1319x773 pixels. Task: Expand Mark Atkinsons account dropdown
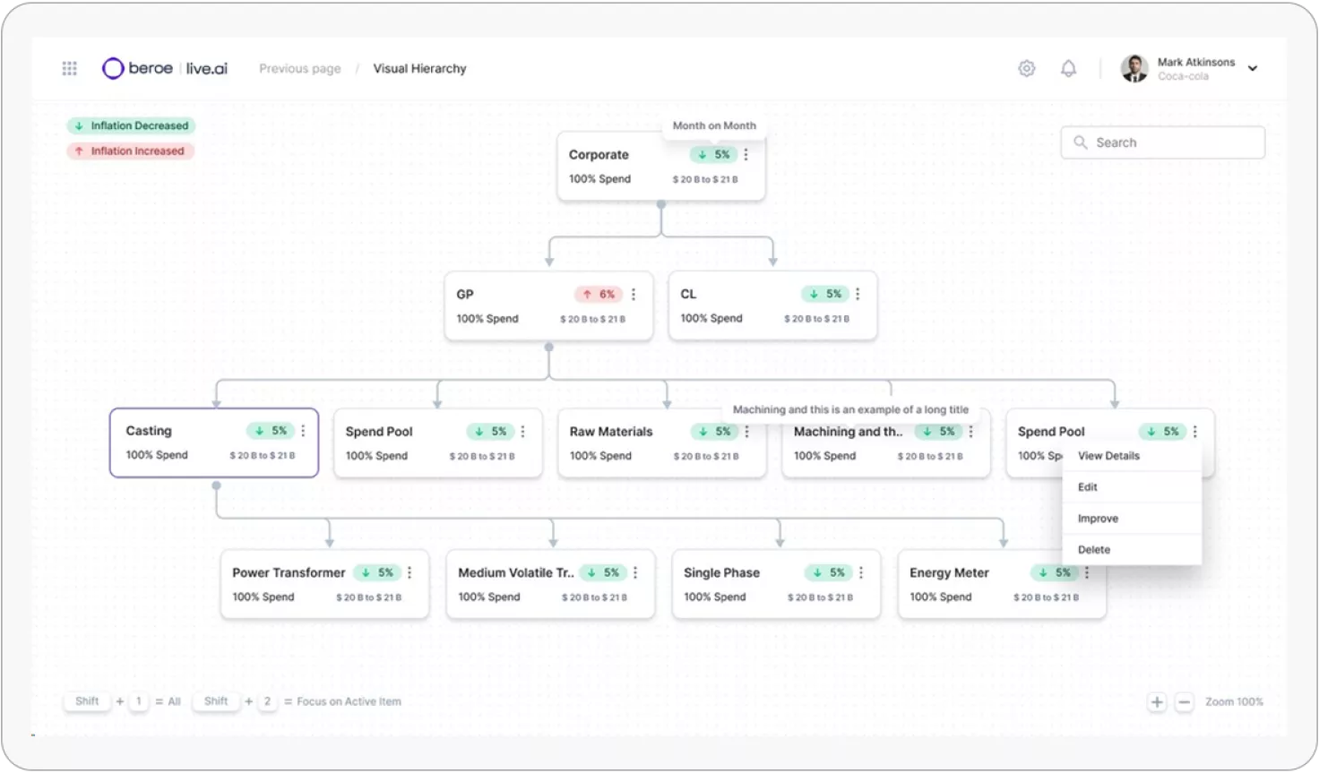pos(1252,68)
